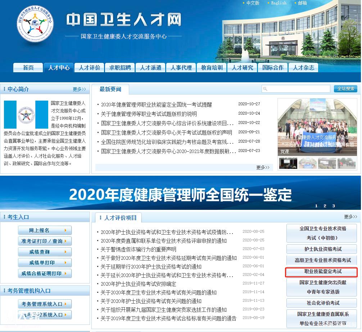Open the 2020年健康管理师职业技能鉴定 news item
This screenshot has width=362, height=332.
[156, 105]
